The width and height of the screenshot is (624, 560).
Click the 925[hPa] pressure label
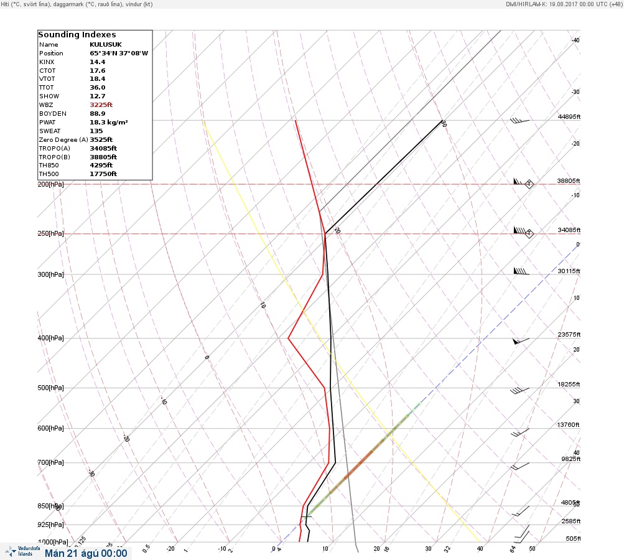tap(50, 525)
